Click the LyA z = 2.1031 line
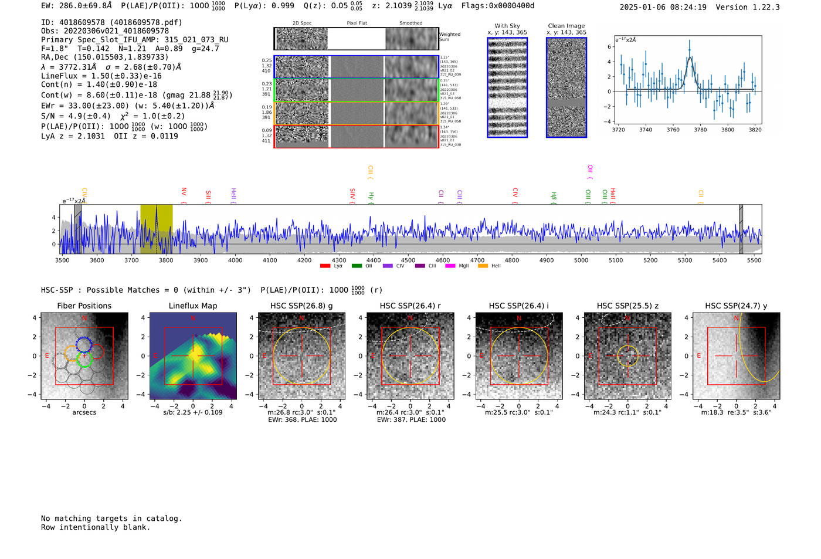The height and width of the screenshot is (559, 821). click(x=73, y=136)
